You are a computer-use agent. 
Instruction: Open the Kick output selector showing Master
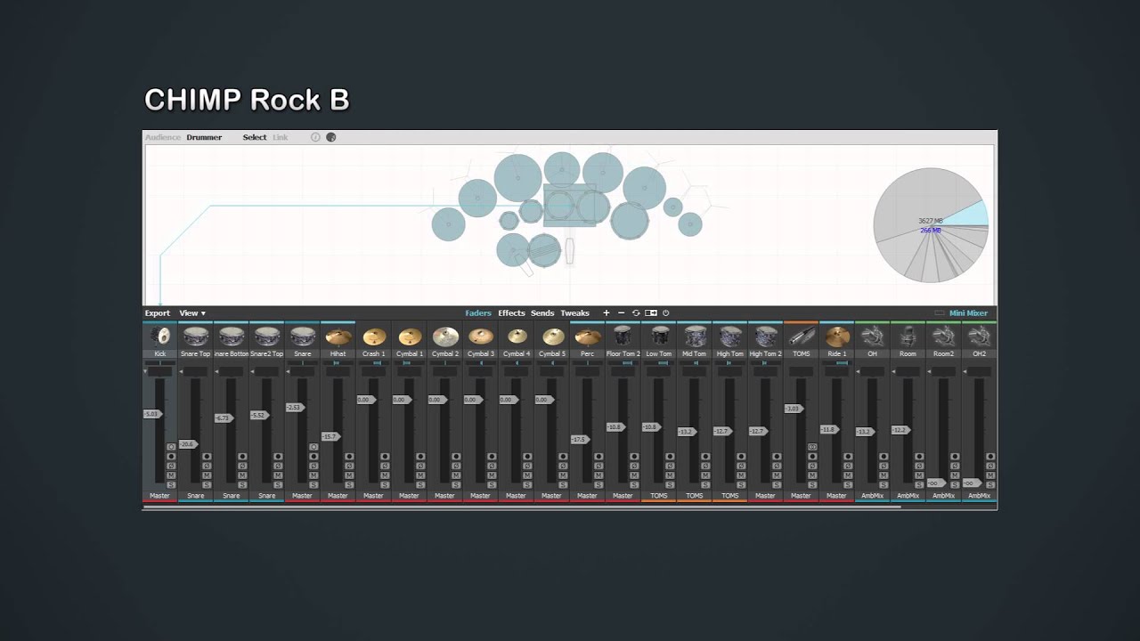click(x=160, y=495)
